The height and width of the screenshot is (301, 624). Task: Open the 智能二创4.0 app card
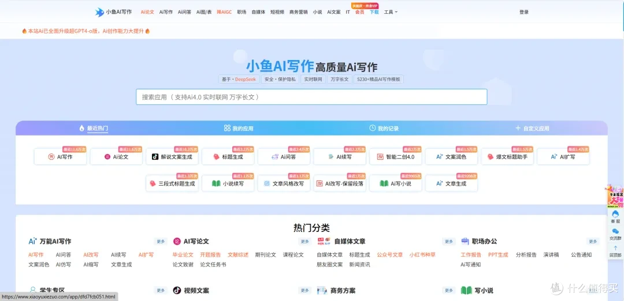(x=396, y=157)
